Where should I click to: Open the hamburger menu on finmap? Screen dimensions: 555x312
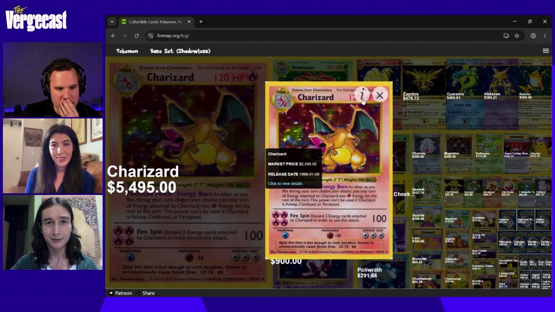545,51
